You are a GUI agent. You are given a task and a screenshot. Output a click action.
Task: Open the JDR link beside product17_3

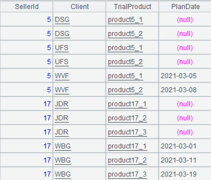(x=62, y=132)
